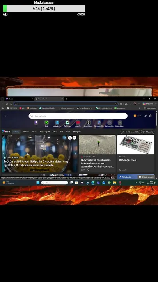The height and width of the screenshot is (282, 158).
Task: Select the Urheilu feed tab
Action: (x=34, y=132)
